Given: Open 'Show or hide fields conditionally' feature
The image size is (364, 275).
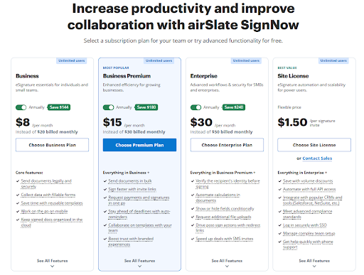Looking at the screenshot, I should click(225, 209).
